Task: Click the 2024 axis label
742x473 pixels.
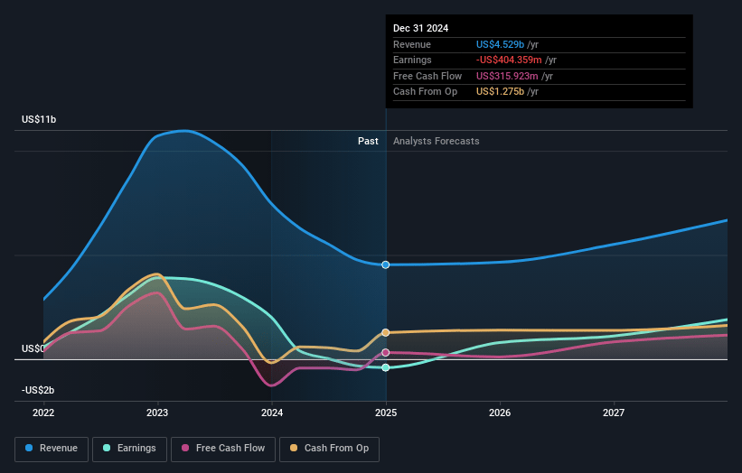Action: point(272,413)
